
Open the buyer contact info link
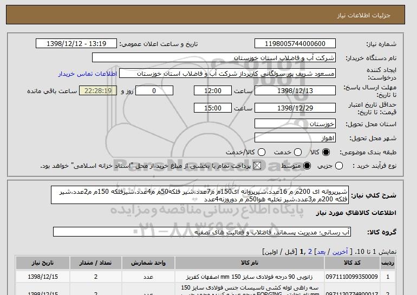tap(88, 74)
